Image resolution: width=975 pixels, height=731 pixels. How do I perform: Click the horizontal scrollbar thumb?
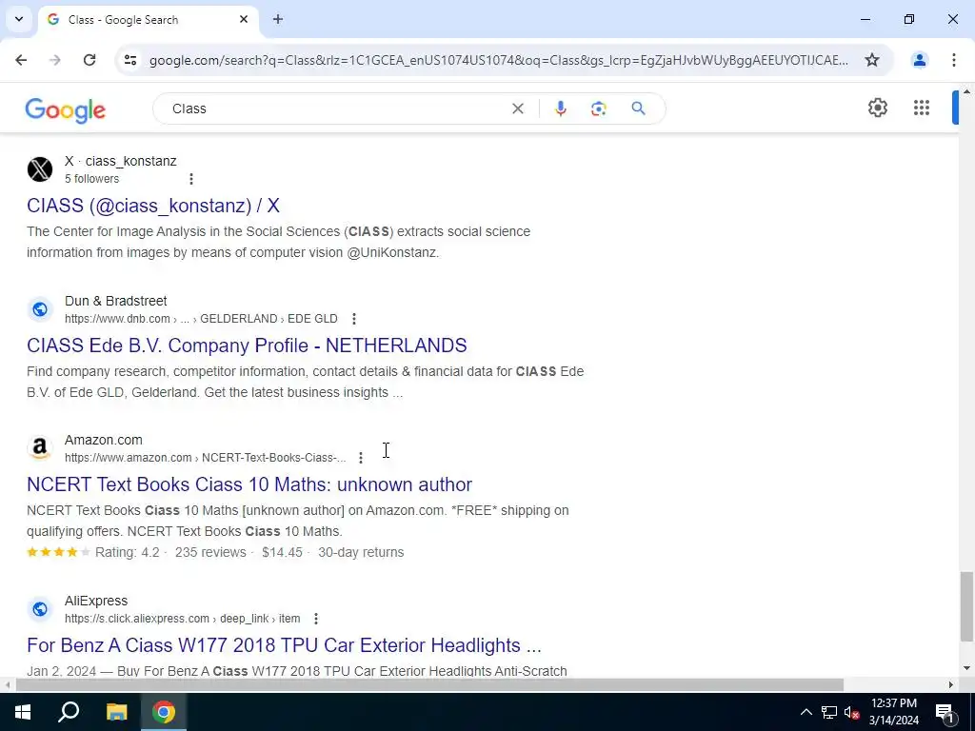pos(429,685)
